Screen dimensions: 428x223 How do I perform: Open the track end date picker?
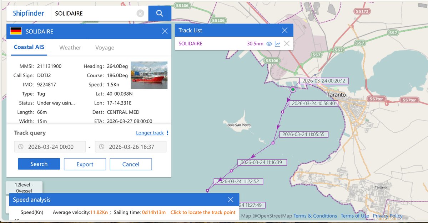(x=131, y=147)
